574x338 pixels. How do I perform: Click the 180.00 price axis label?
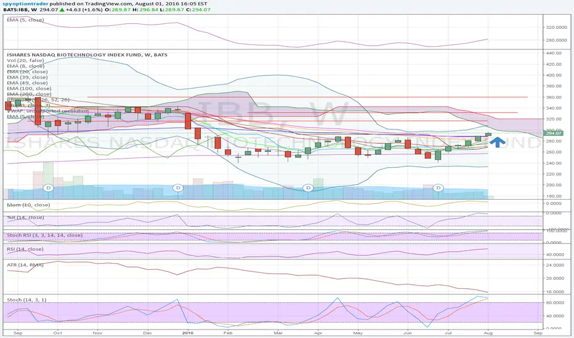(x=553, y=196)
